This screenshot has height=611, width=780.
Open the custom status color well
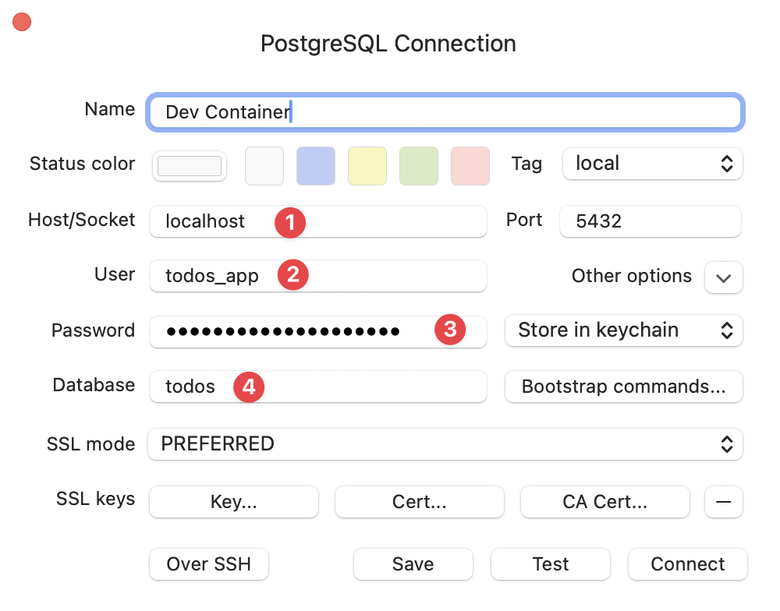(x=190, y=166)
